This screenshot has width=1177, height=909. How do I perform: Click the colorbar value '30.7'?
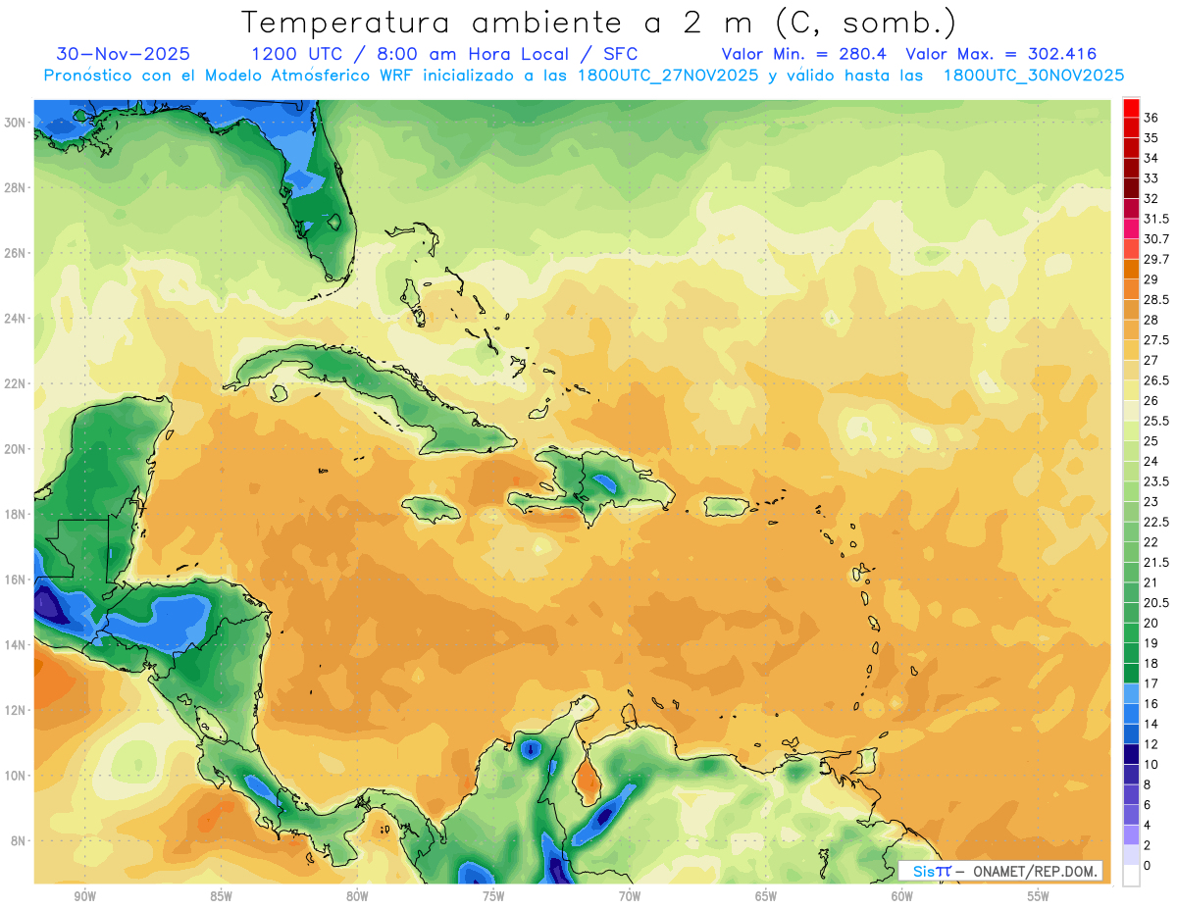click(x=1156, y=239)
